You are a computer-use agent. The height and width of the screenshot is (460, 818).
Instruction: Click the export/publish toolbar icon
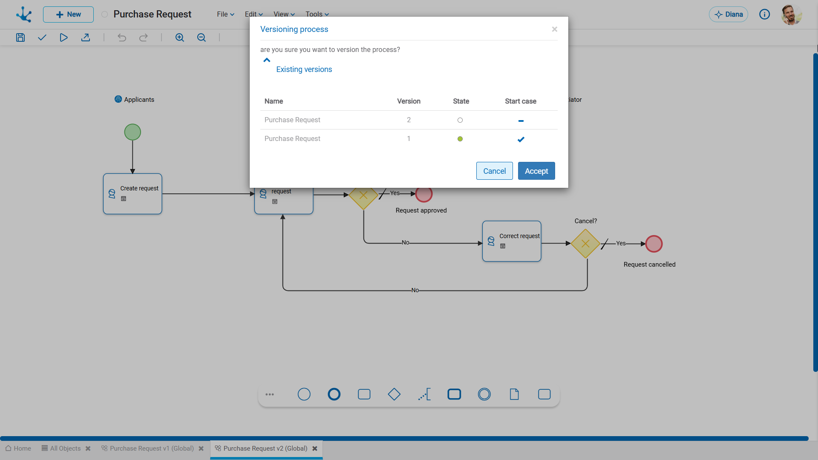tap(86, 37)
